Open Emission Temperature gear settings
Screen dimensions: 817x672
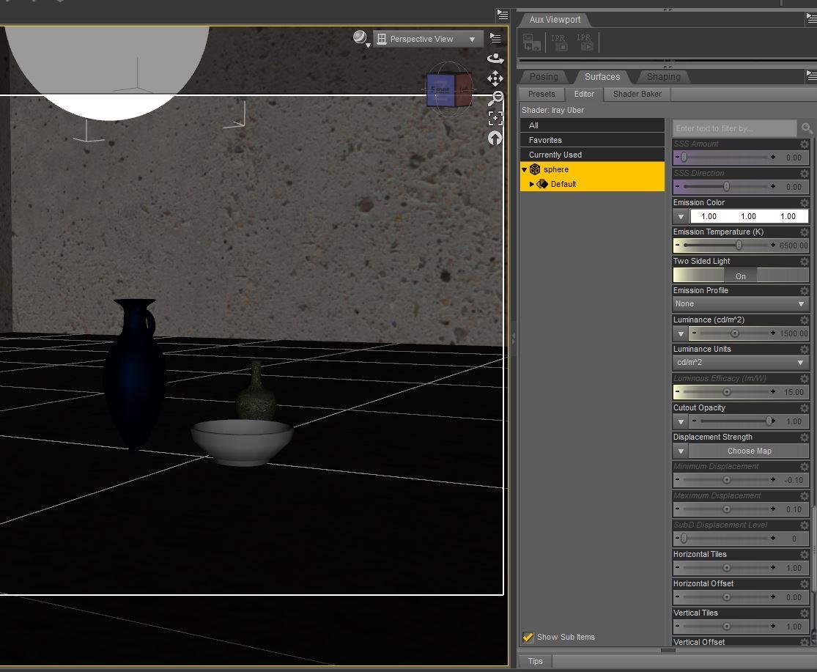[x=805, y=232]
